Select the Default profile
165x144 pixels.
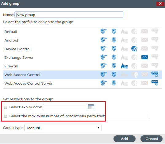82,32
